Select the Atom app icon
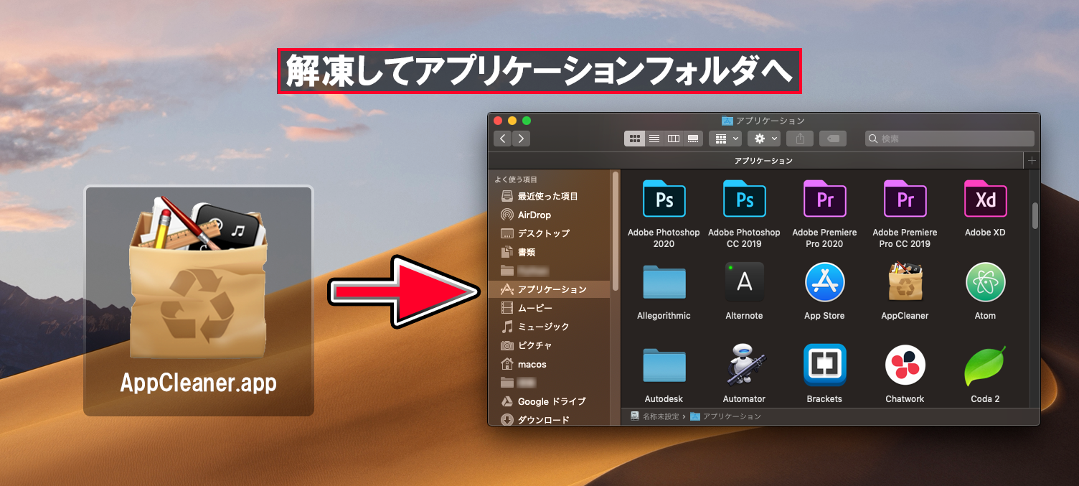The image size is (1079, 486). (985, 282)
